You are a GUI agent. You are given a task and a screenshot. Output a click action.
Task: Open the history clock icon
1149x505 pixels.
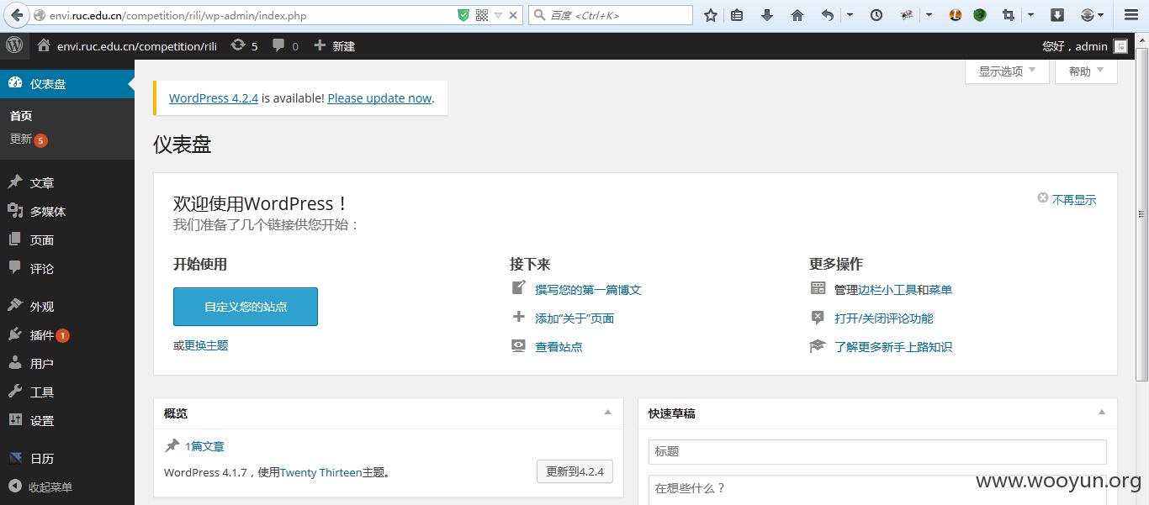coord(876,15)
